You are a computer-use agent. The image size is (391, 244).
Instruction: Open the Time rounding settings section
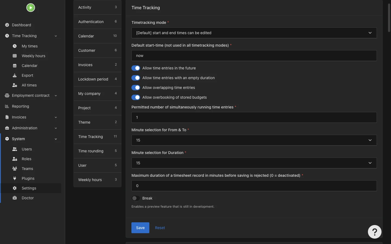97,151
